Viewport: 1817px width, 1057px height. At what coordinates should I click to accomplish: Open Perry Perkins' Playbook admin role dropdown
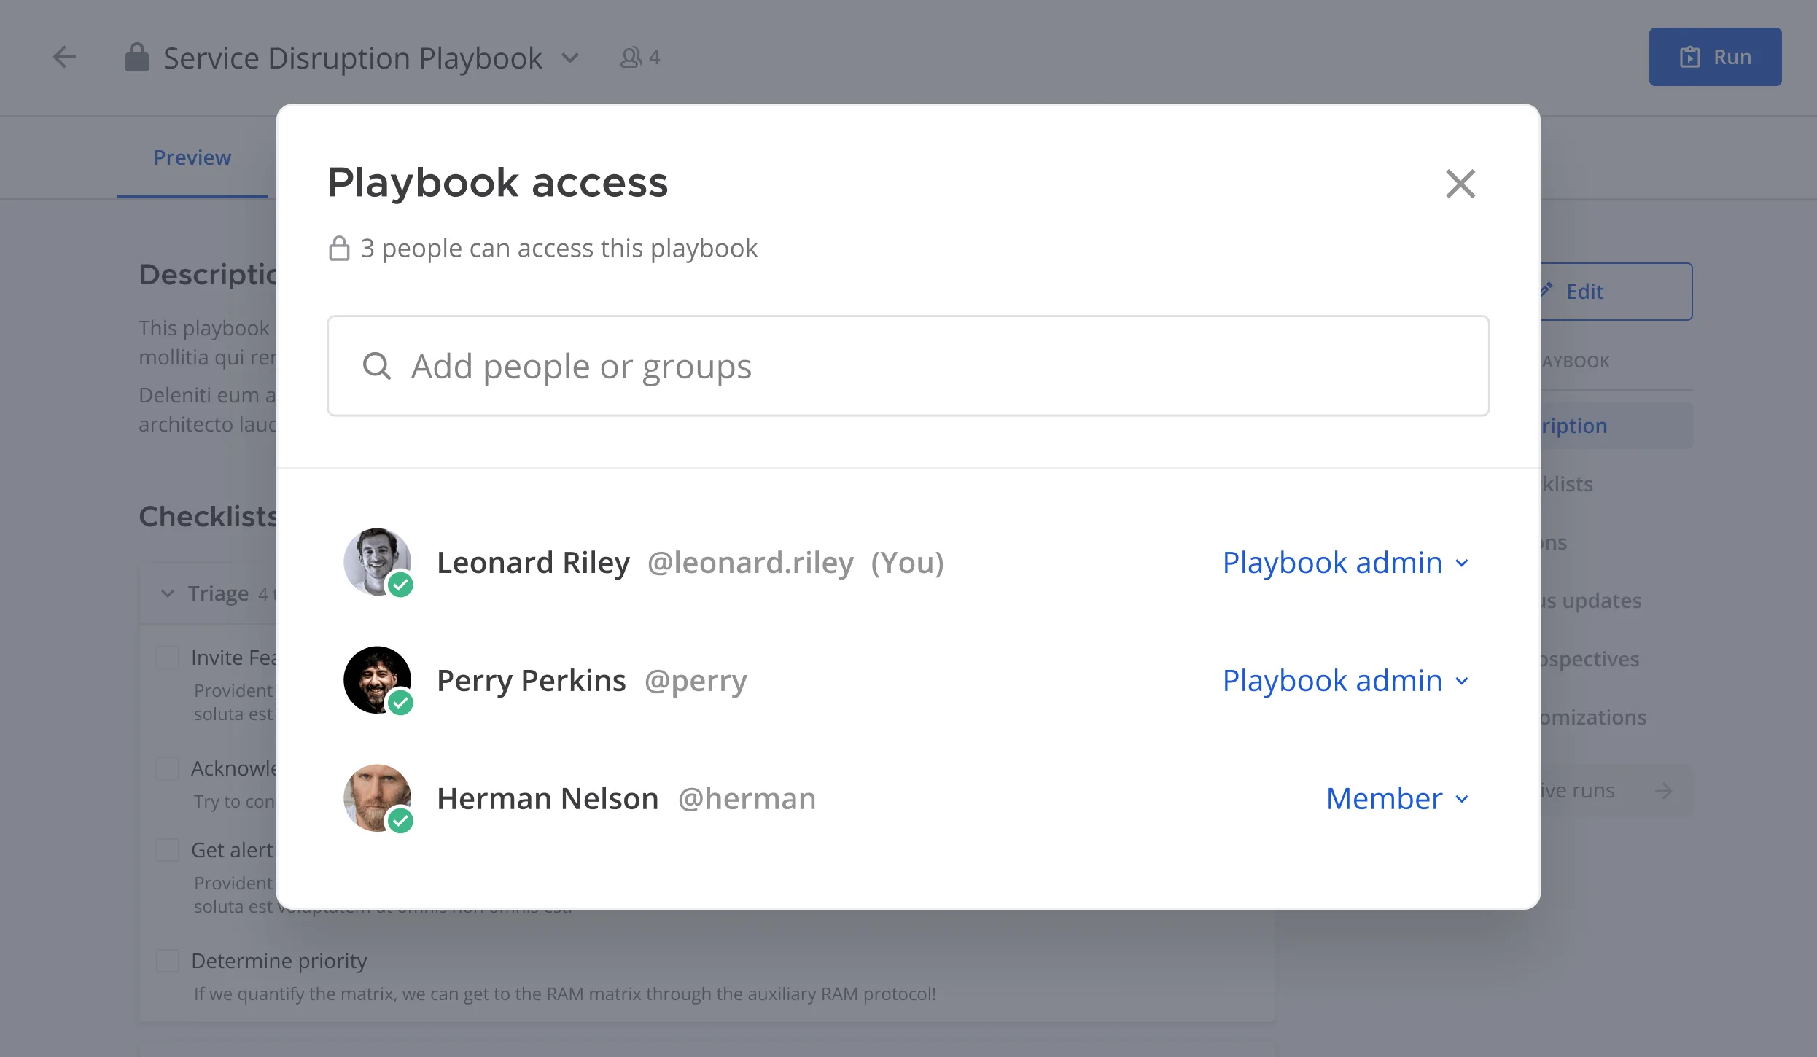1345,681
